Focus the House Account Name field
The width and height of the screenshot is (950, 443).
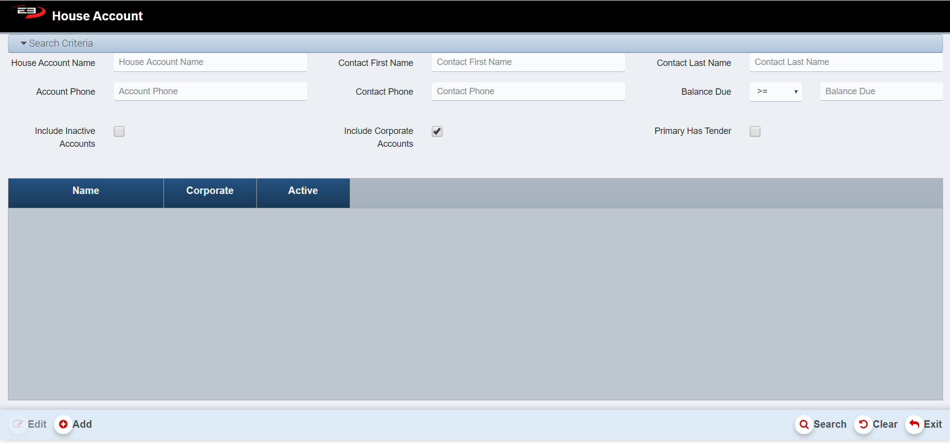click(210, 63)
